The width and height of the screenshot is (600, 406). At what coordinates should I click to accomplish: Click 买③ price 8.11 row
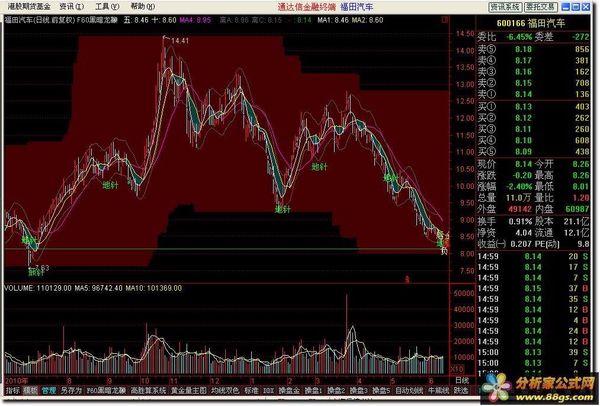[533, 129]
